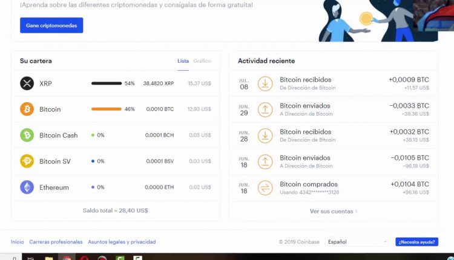This screenshot has width=454, height=260.
Task: Select the orange Bitcoin logo icon
Action: pyautogui.click(x=27, y=109)
